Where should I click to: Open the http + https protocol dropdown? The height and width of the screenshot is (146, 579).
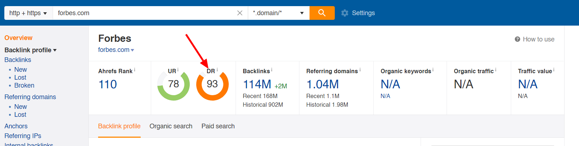[x=28, y=13]
